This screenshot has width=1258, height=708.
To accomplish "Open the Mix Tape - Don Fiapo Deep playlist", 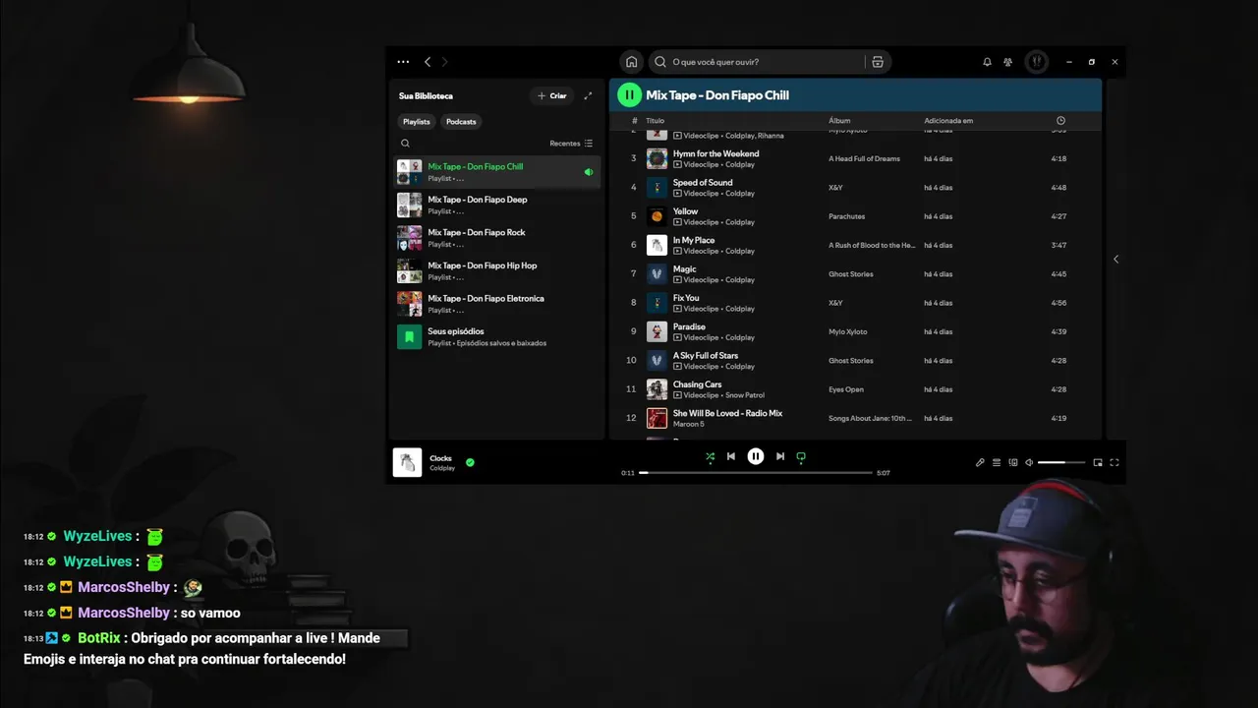I will 497,205.
